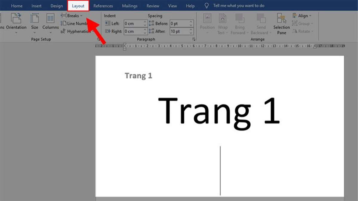Switch to the References tab
Image resolution: width=358 pixels, height=201 pixels.
tap(103, 5)
